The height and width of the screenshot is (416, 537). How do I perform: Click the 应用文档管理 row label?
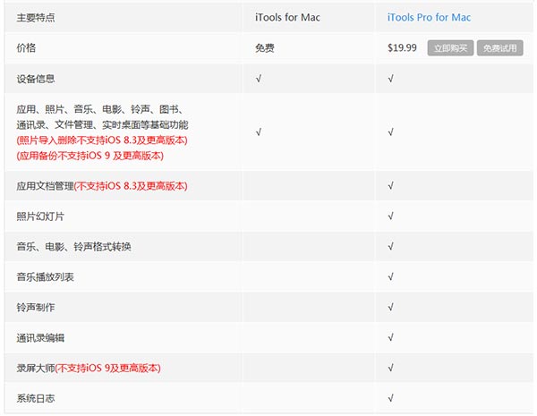click(x=45, y=186)
